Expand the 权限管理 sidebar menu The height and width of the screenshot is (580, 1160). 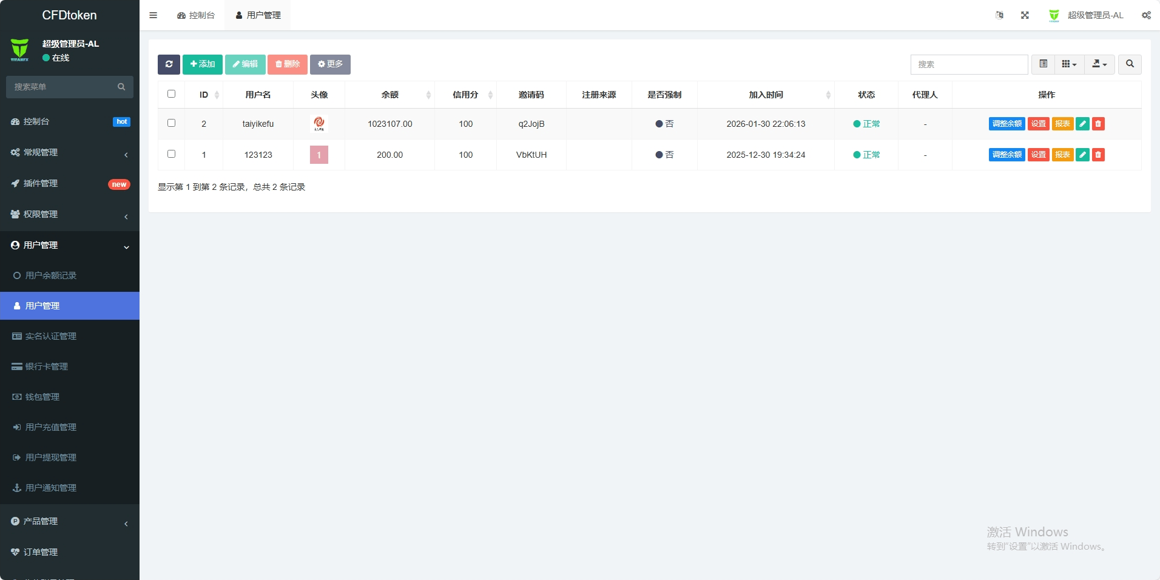tap(70, 214)
